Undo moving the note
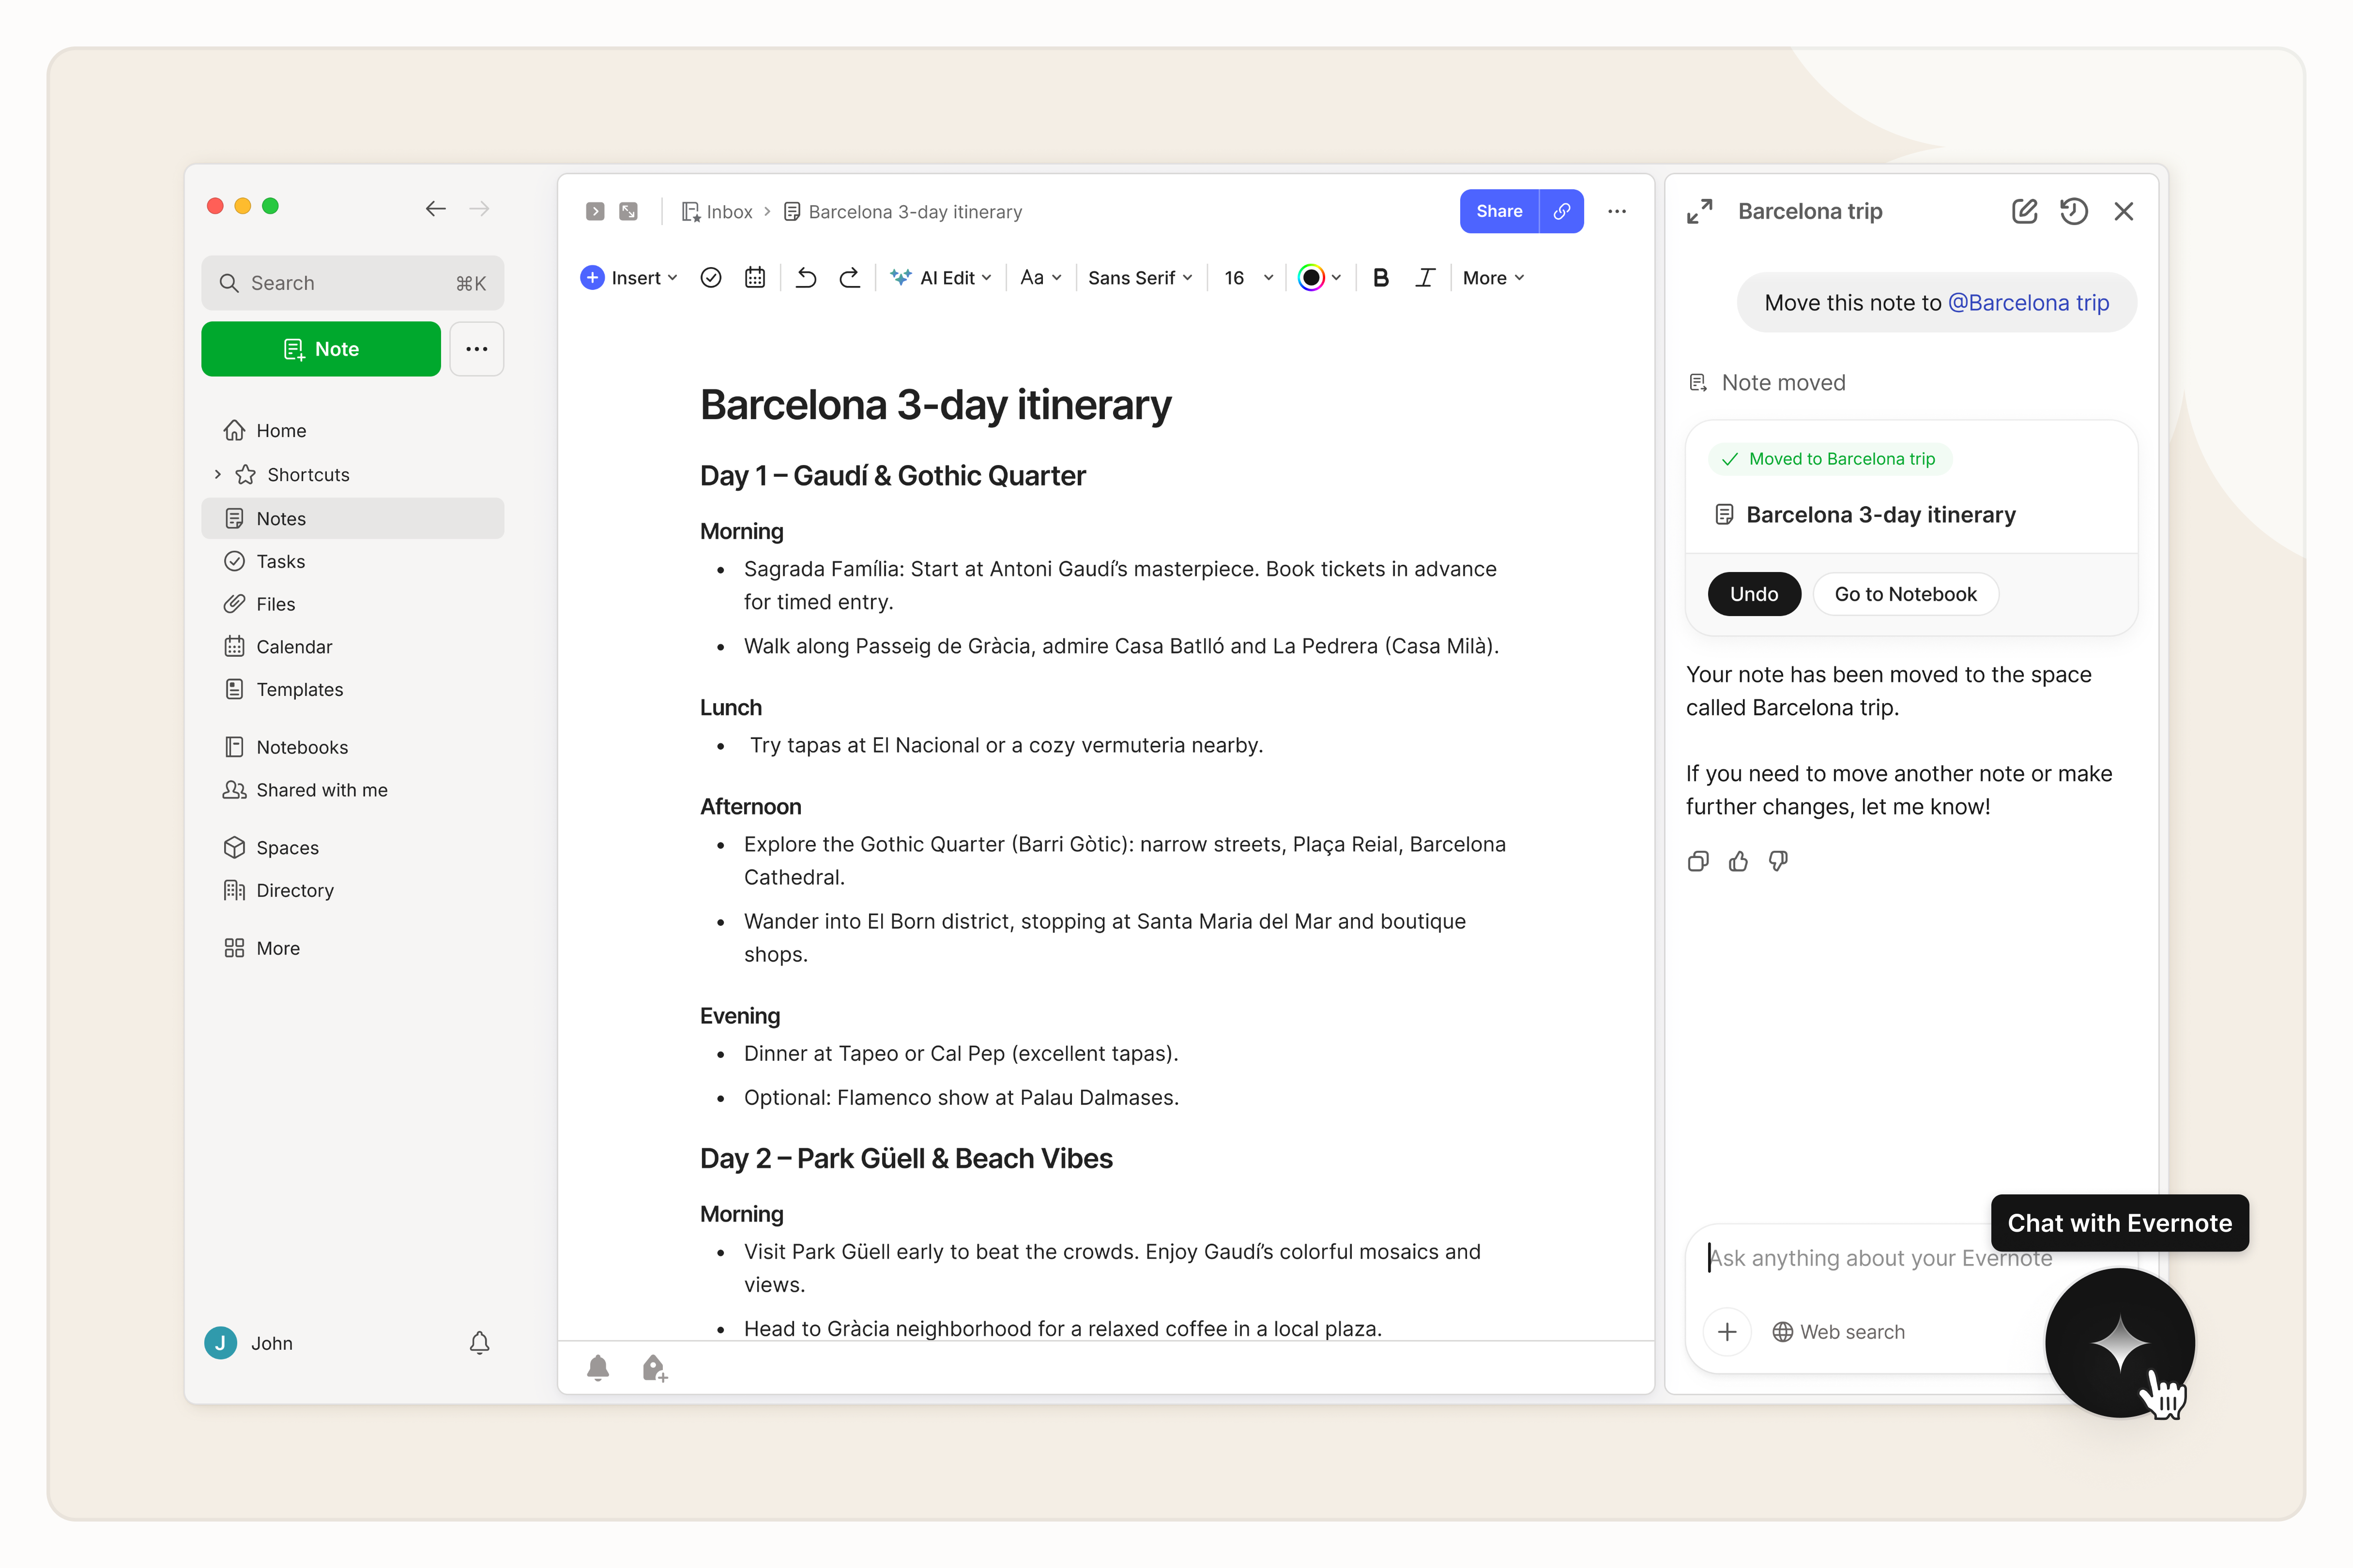Screen dimensions: 2353x1568 pyautogui.click(x=1754, y=593)
